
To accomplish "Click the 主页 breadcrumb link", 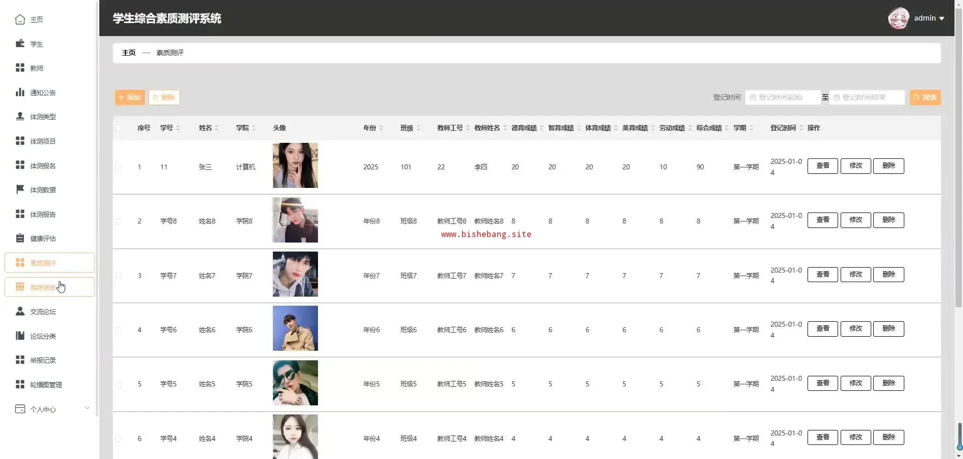I will pos(129,53).
